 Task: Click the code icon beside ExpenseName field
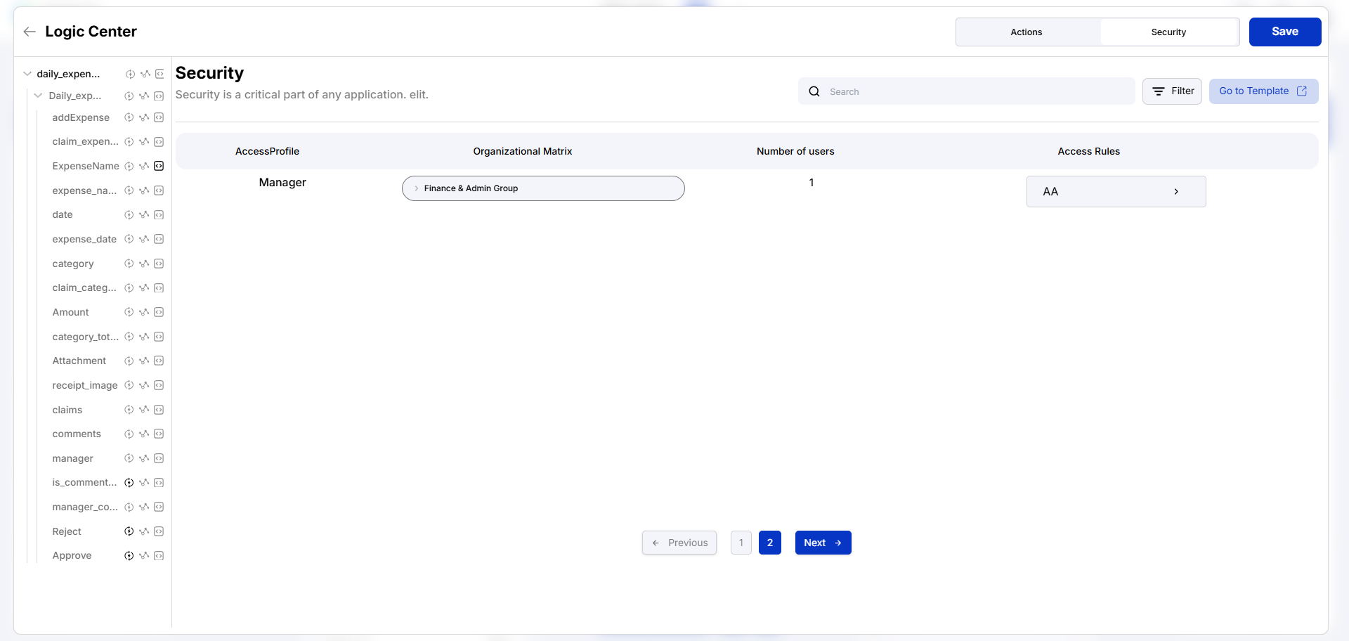(159, 166)
